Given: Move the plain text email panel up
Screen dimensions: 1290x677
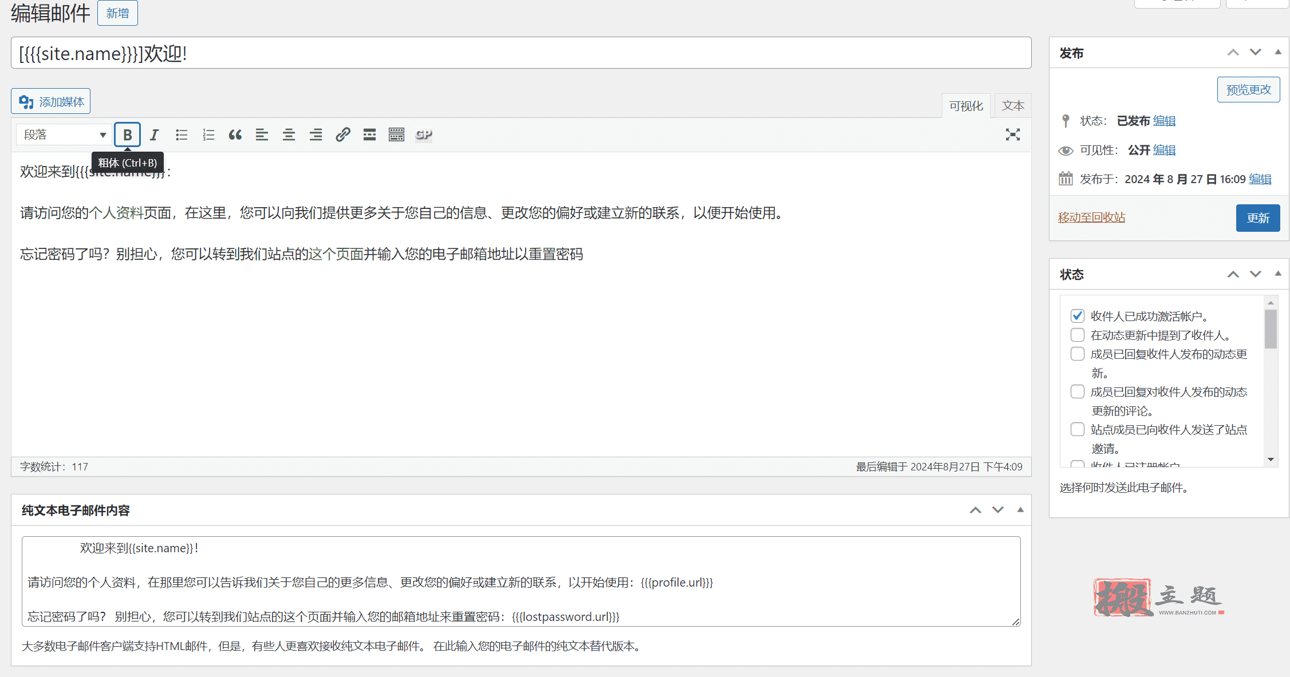Looking at the screenshot, I should pos(975,510).
